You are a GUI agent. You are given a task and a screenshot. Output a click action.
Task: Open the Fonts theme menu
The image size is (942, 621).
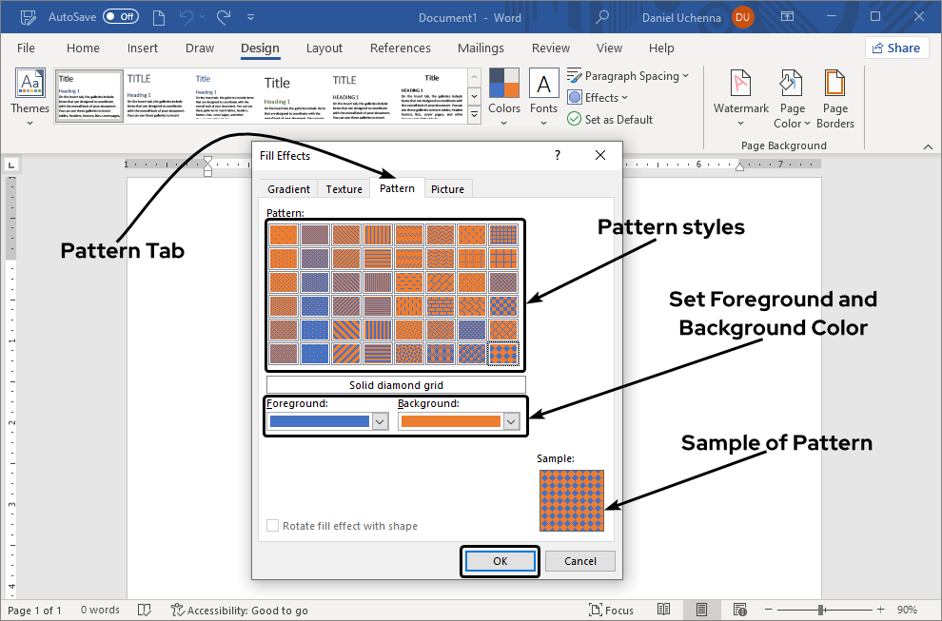coord(543,93)
